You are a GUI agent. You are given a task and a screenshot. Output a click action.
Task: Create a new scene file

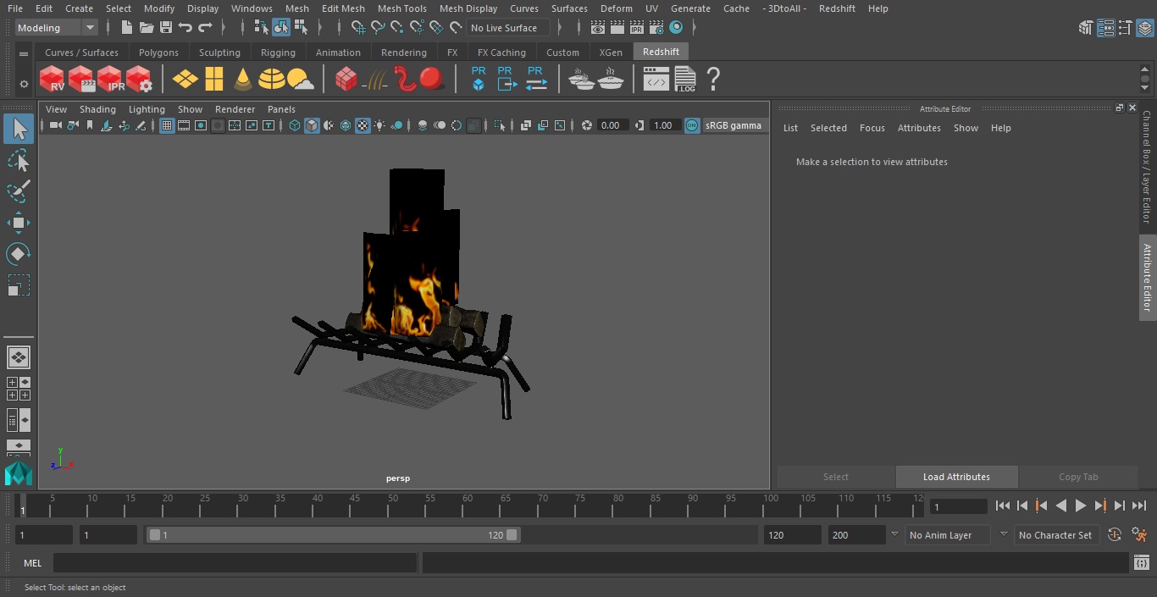126,28
